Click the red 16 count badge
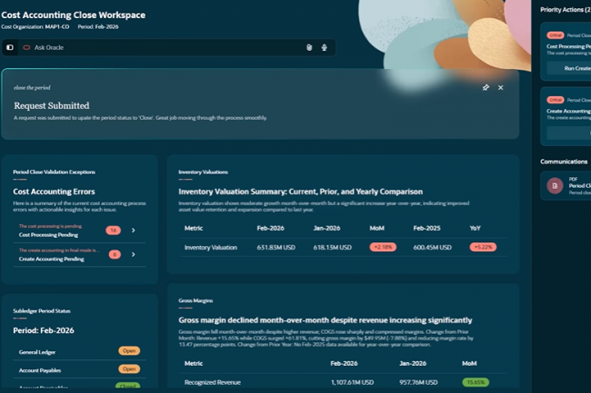The image size is (591, 393). [x=113, y=231]
